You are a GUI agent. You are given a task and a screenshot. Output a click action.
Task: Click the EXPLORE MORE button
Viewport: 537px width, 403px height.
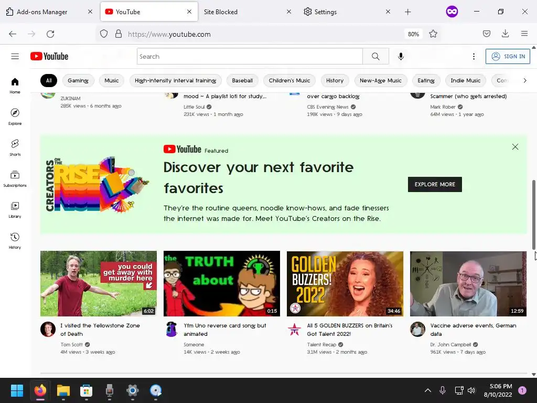pyautogui.click(x=435, y=184)
